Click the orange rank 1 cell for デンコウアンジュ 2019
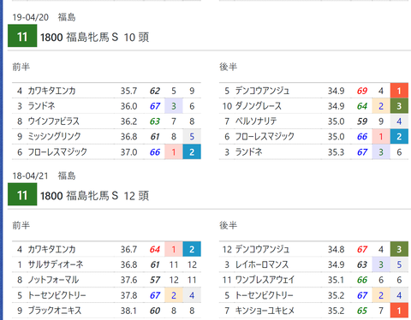The width and height of the screenshot is (411, 320). [x=399, y=91]
